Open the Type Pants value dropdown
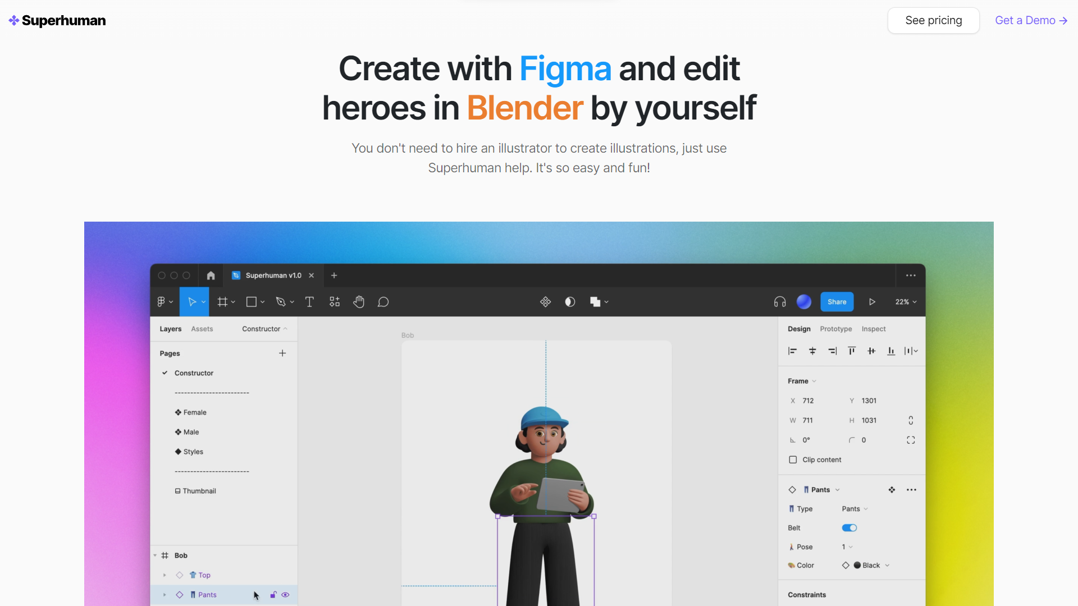The width and height of the screenshot is (1078, 606). (x=855, y=509)
